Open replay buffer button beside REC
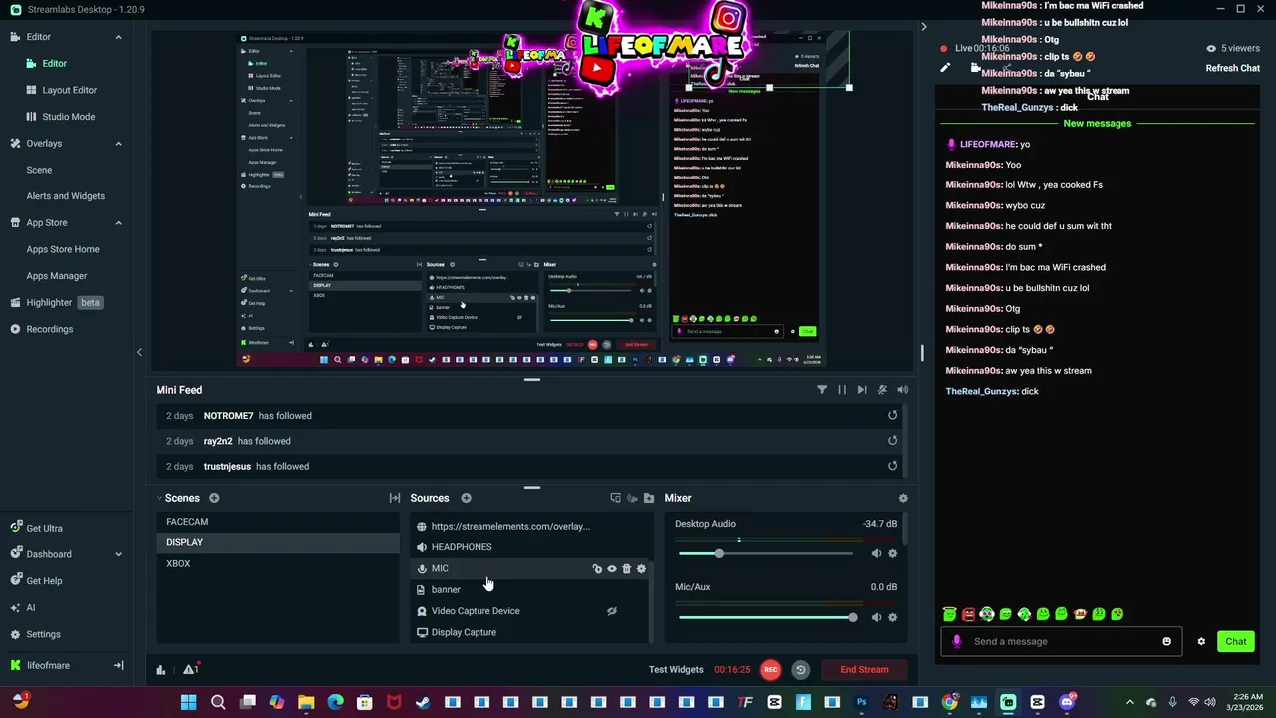The width and height of the screenshot is (1276, 718). (x=800, y=670)
